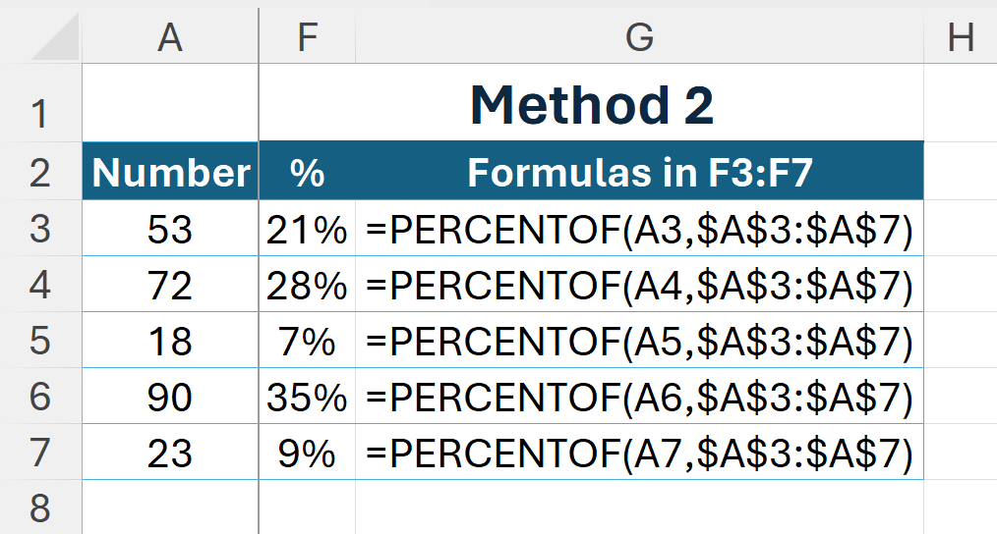Click the PERCENTOF(A7 formula cell

click(639, 452)
